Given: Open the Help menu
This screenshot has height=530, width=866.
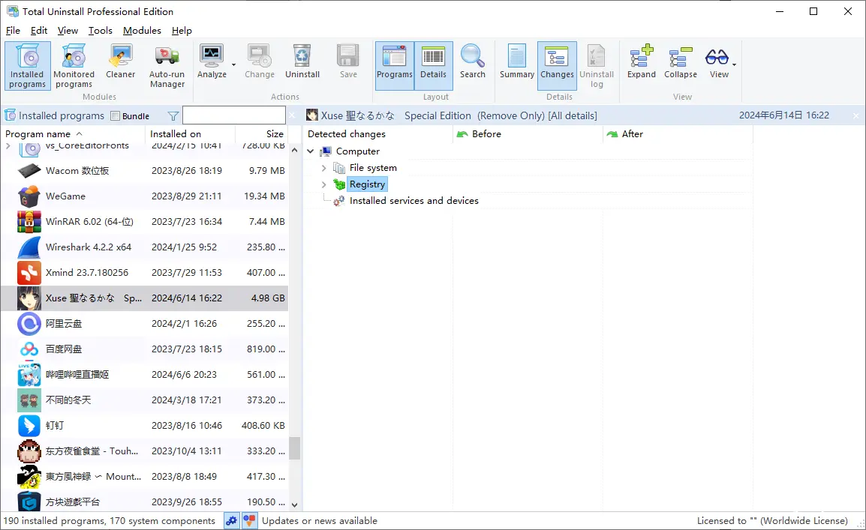Looking at the screenshot, I should tap(182, 30).
